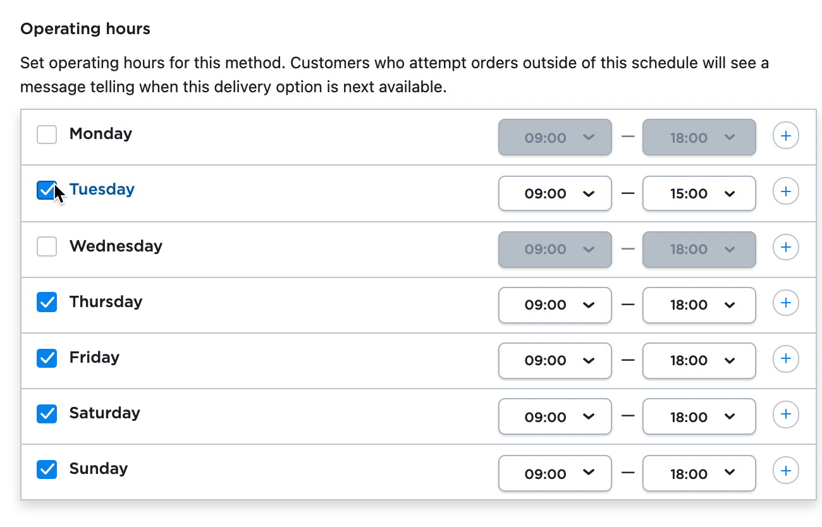Click the plus icon for Saturday
822x527 pixels.
785,415
